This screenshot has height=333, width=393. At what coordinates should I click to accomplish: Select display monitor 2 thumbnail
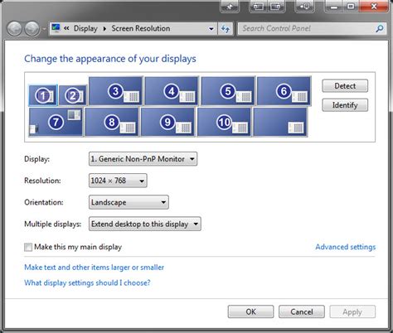coord(73,95)
